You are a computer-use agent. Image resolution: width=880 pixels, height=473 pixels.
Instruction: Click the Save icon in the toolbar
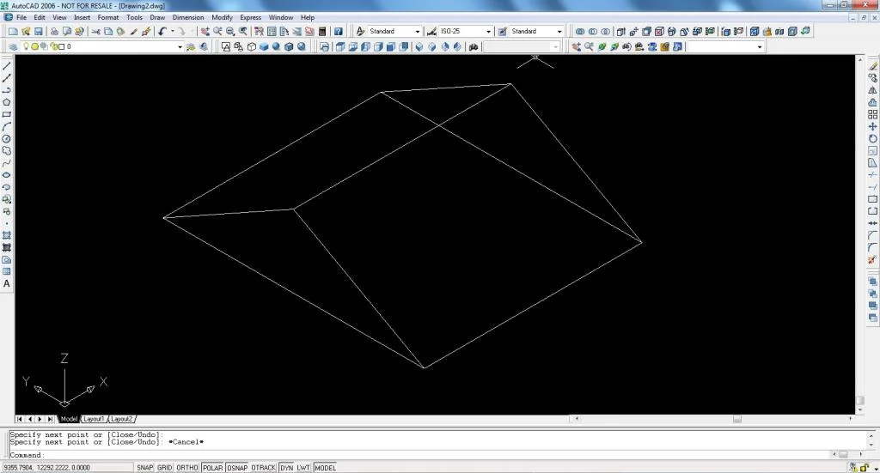tap(39, 32)
